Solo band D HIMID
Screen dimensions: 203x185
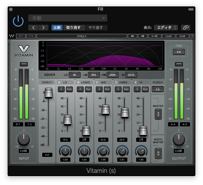tap(118, 89)
